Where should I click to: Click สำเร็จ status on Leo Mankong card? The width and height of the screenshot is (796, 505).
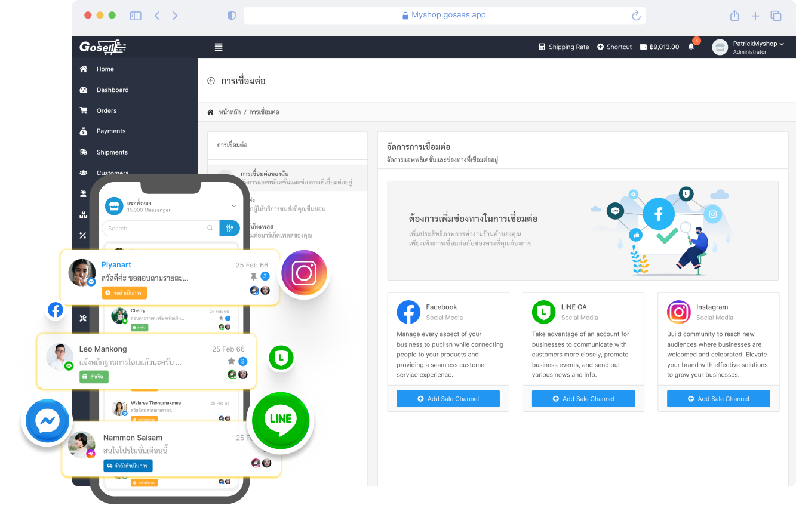tap(94, 377)
